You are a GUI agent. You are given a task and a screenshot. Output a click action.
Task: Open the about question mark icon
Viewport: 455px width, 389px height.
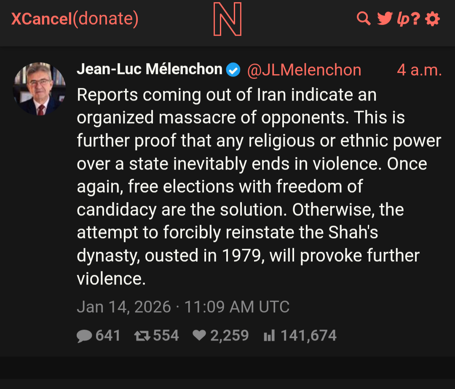point(416,19)
